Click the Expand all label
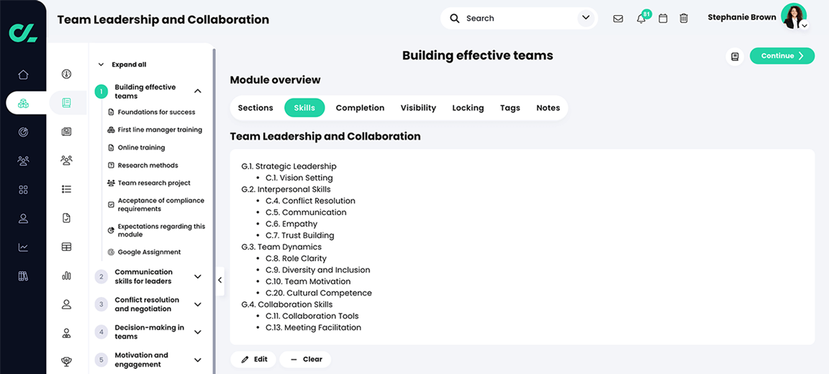This screenshot has height=374, width=829. 129,65
